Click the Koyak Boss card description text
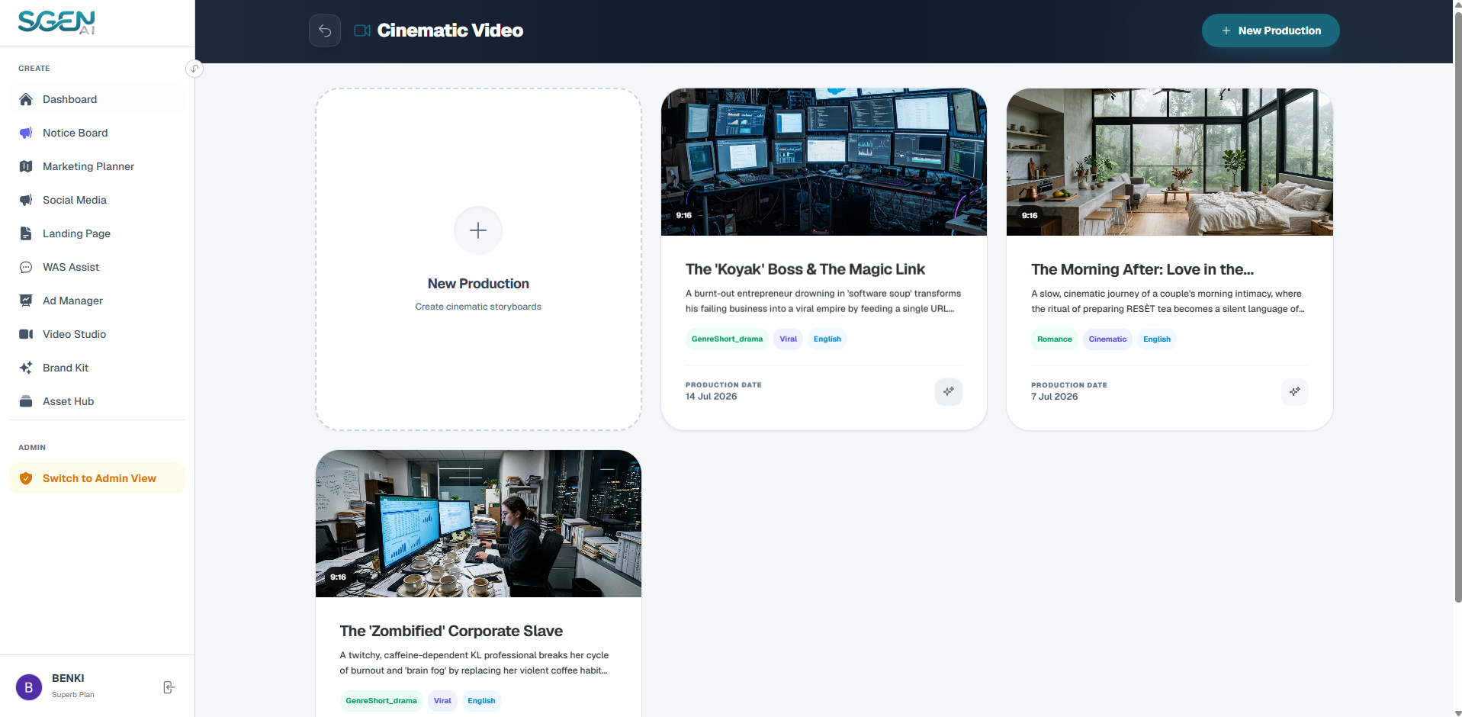This screenshot has height=717, width=1462. tap(823, 301)
